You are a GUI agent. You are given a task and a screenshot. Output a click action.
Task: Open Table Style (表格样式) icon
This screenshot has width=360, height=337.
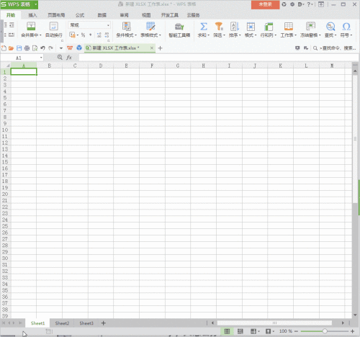pyautogui.click(x=150, y=26)
